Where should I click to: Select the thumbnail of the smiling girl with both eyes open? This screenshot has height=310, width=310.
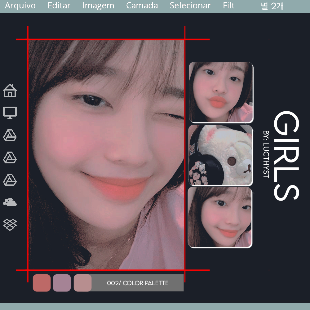(x=220, y=217)
